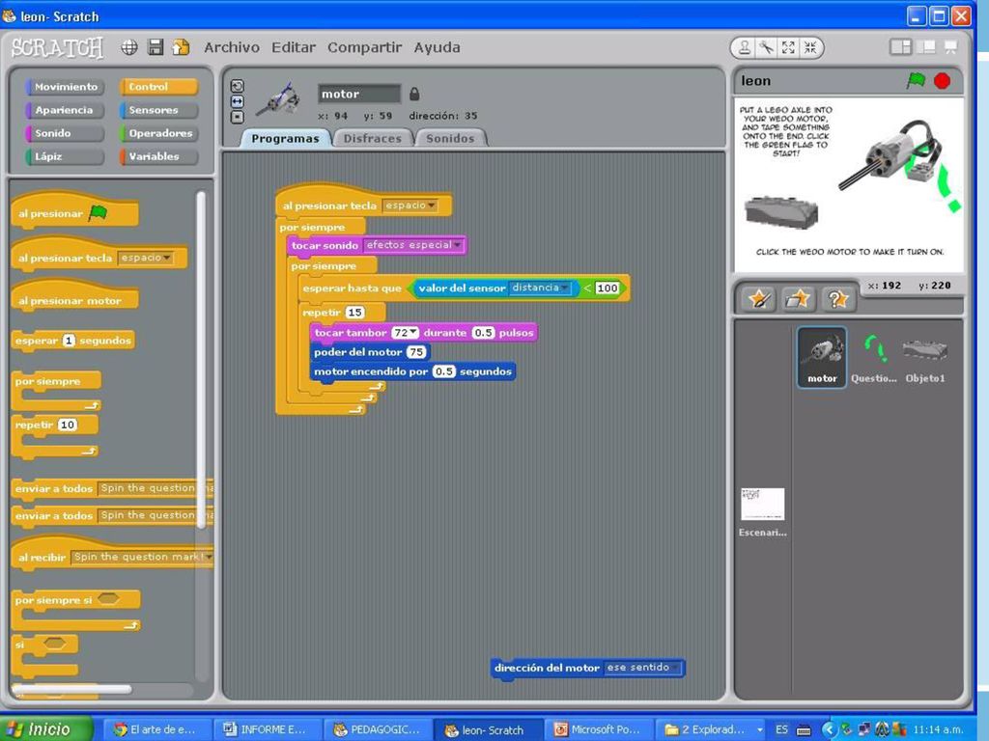Screen dimensions: 989x741
Task: Click the repetir 15 value field
Action: (355, 313)
